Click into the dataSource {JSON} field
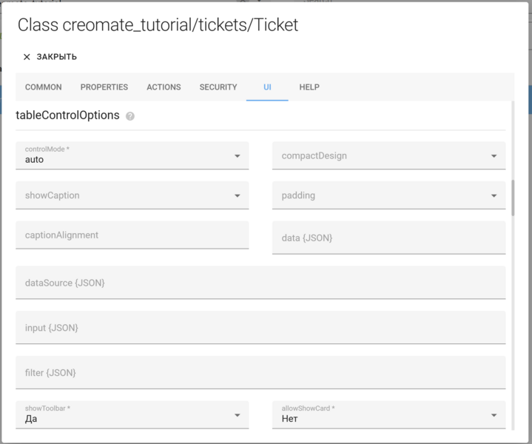The height and width of the screenshot is (444, 532). click(x=260, y=283)
